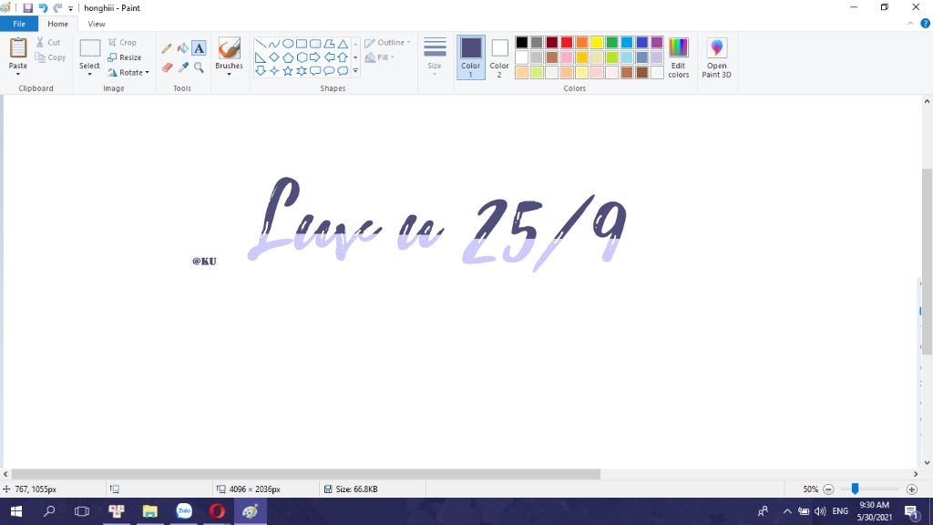Image resolution: width=933 pixels, height=525 pixels.
Task: Choose the Four-point star shape
Action: click(273, 71)
